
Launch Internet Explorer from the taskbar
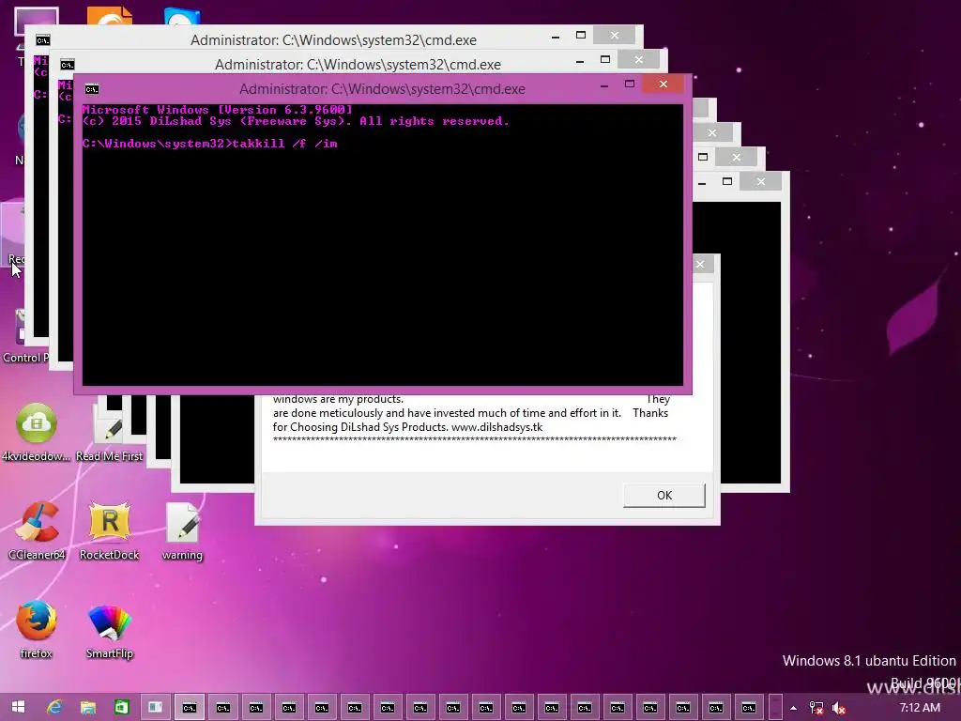pyautogui.click(x=54, y=707)
